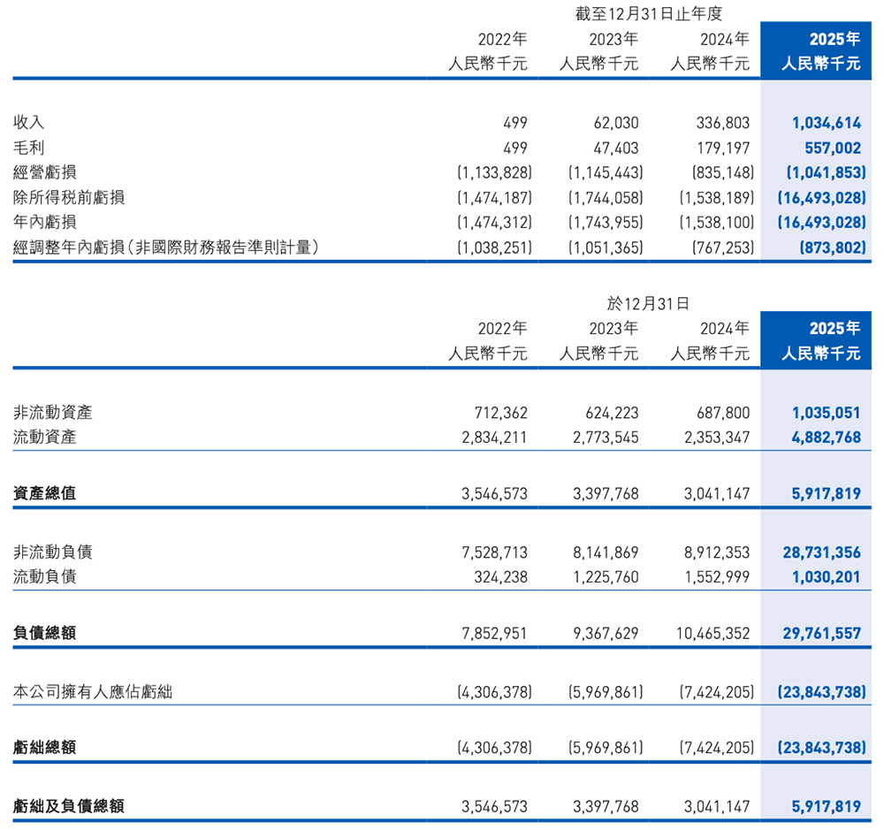Select non-current liabilities value 8,141,869
This screenshot has width=884, height=830.
tap(606, 552)
